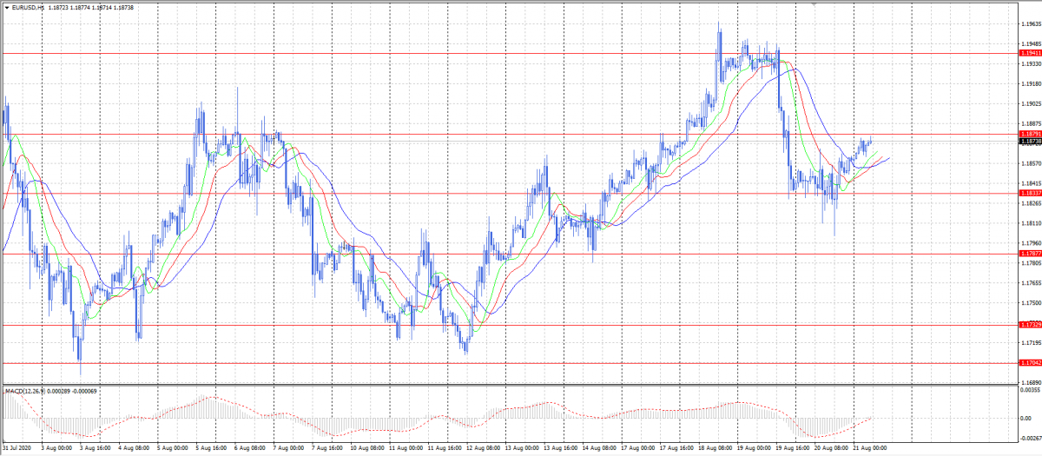
Task: Select the red 1.17042 price level tag
Action: [1030, 363]
